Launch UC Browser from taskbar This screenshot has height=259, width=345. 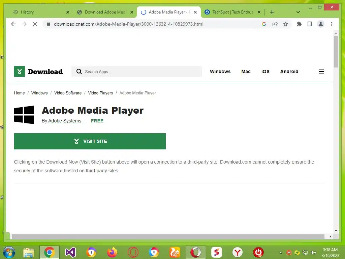pos(175,252)
